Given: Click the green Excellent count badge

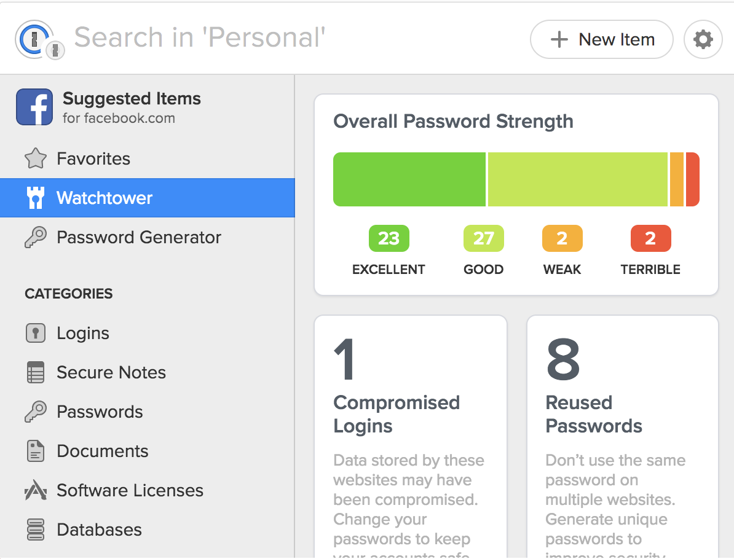Looking at the screenshot, I should (389, 238).
